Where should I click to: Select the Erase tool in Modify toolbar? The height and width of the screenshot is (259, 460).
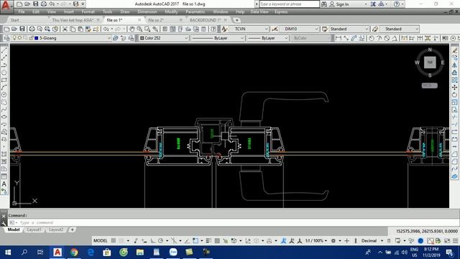point(455,50)
